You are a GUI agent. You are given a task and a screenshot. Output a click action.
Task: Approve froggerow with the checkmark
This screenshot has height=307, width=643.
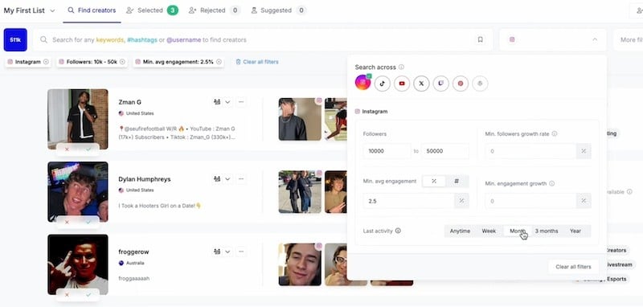[x=88, y=295]
